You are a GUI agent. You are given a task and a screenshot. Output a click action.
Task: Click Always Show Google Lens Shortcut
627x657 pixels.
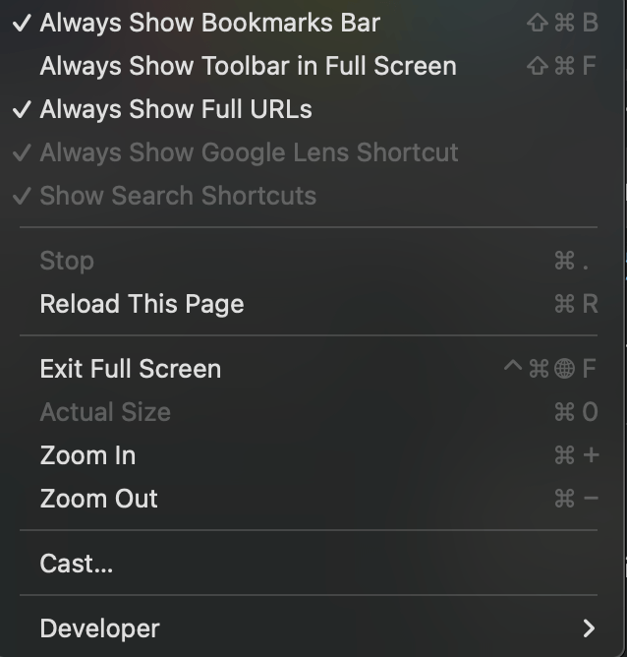[249, 152]
